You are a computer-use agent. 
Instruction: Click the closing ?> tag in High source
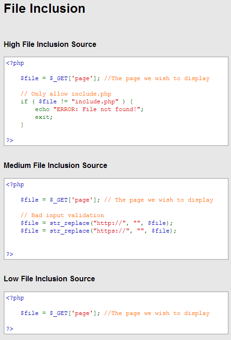pyautogui.click(x=10, y=140)
